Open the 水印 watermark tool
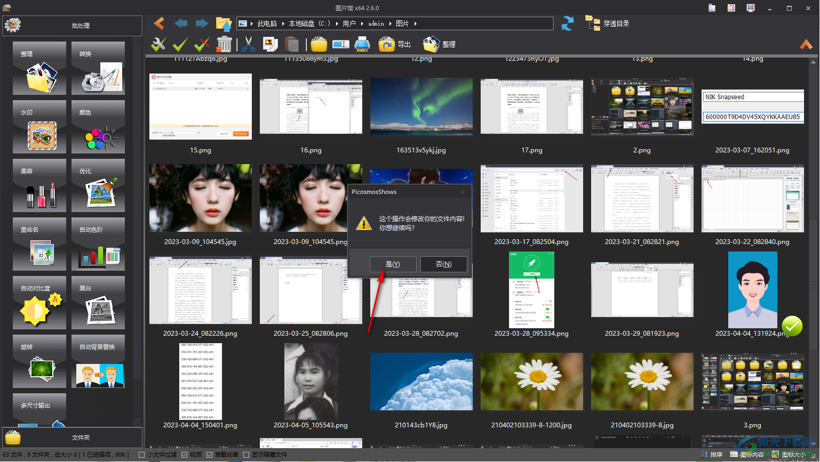 click(39, 127)
